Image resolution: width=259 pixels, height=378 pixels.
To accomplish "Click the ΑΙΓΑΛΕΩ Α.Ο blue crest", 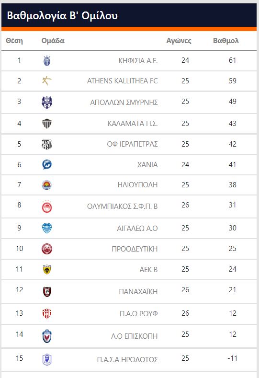I will (x=47, y=228).
